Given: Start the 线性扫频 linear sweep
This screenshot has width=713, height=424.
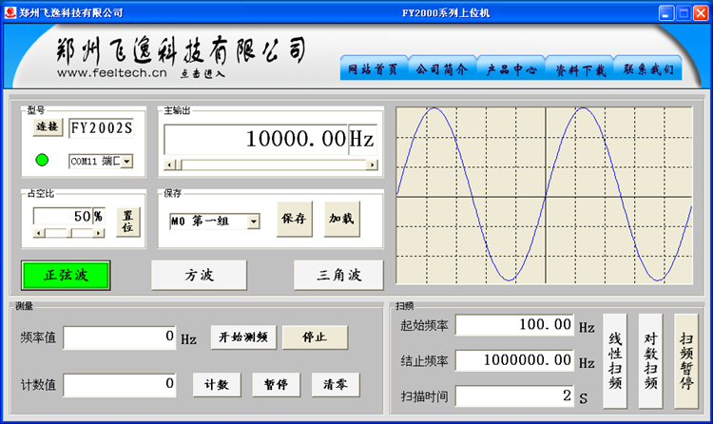Looking at the screenshot, I should pos(615,361).
